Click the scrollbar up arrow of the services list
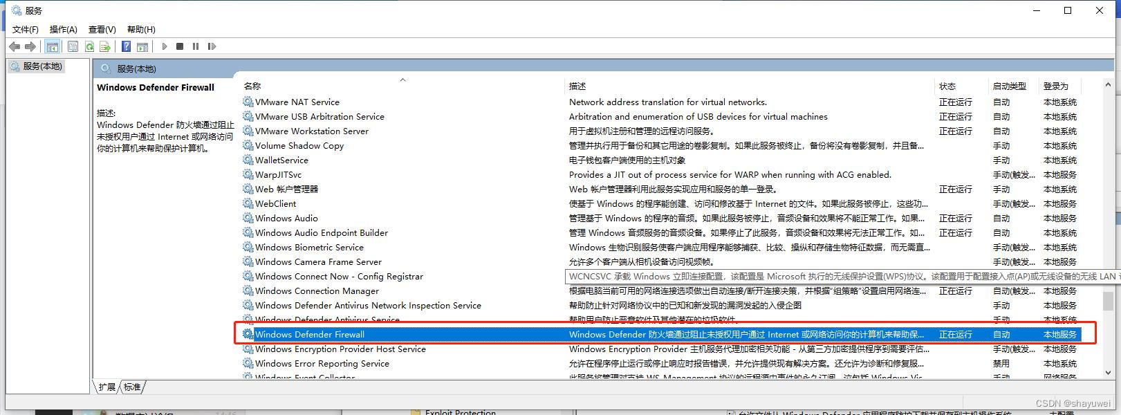1121x415 pixels. [x=1108, y=84]
